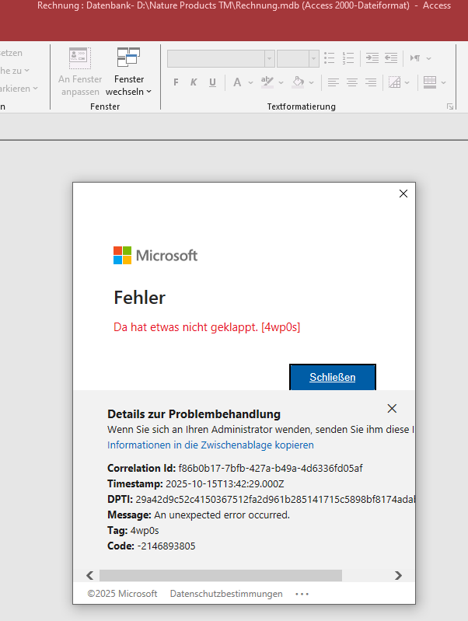Click the Fehler heading
This screenshot has height=621, width=468.
(139, 298)
